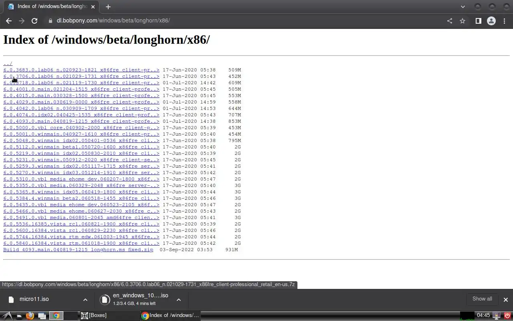The width and height of the screenshot is (513, 321).
Task: Select the Index of /windows/beta/longhorn tab
Action: 52,7
